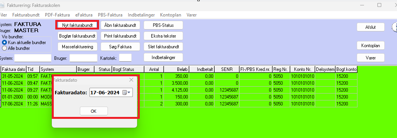Image resolution: width=397 pixels, height=138 pixels.
Task: Click the Søg Faktura button
Action: tap(120, 47)
